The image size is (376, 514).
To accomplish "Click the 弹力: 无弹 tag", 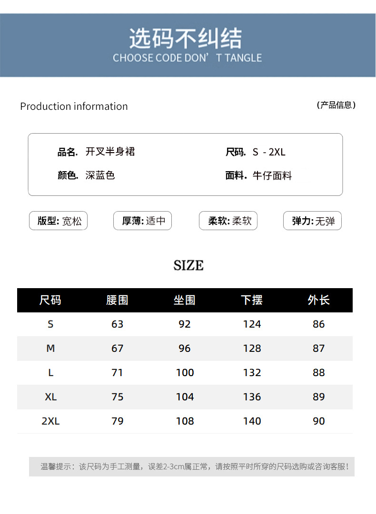I will [x=312, y=221].
